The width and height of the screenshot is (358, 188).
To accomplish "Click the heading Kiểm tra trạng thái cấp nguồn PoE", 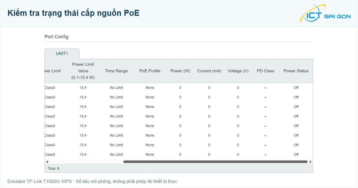I will tap(73, 13).
